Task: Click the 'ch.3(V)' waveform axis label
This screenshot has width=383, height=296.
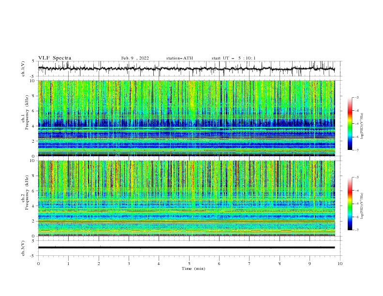Action: pyautogui.click(x=23, y=248)
